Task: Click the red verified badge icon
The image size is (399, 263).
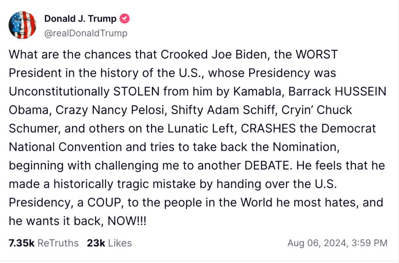Action: point(124,19)
